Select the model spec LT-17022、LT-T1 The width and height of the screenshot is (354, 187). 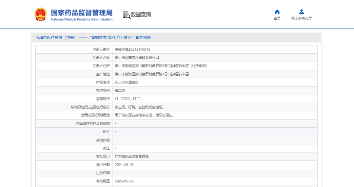coord(128,99)
